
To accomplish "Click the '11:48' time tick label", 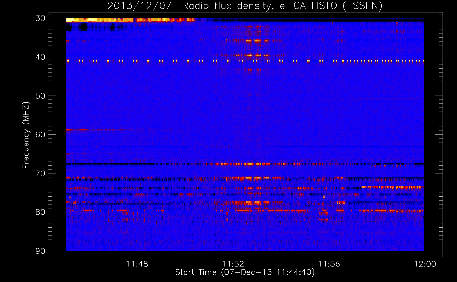I will pos(137,264).
